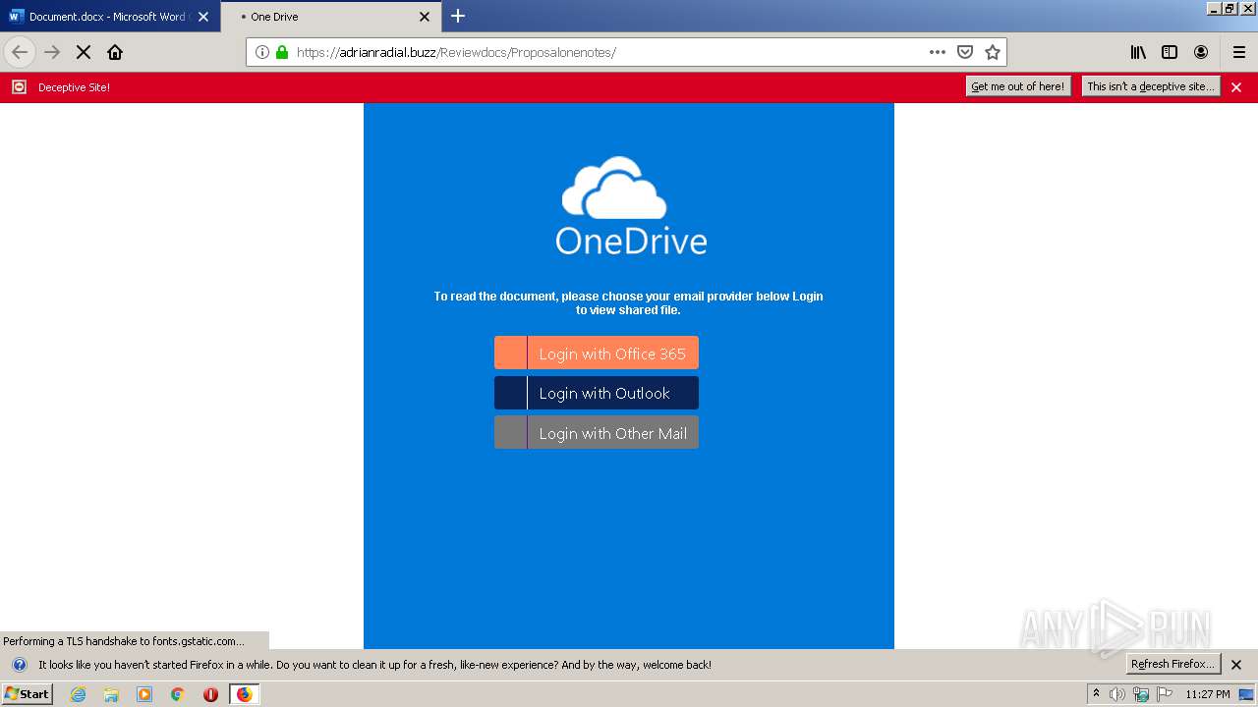The image size is (1258, 707).
Task: Click the Deceptive Site warning shield icon
Action: (x=19, y=87)
